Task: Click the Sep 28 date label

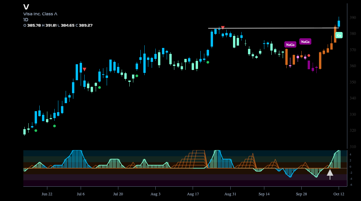Action: (301, 194)
